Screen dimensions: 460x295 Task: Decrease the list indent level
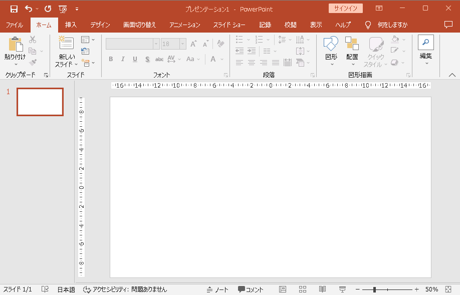[240, 51]
